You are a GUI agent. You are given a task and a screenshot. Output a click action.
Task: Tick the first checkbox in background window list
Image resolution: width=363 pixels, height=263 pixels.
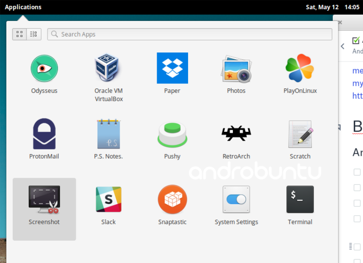pyautogui.click(x=357, y=172)
